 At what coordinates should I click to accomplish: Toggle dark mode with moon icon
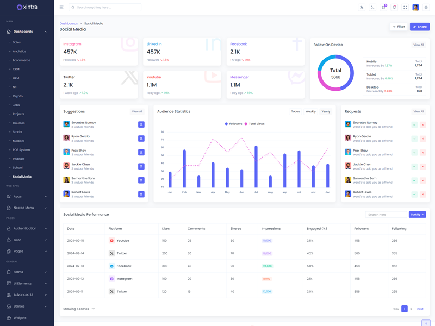pos(372,8)
